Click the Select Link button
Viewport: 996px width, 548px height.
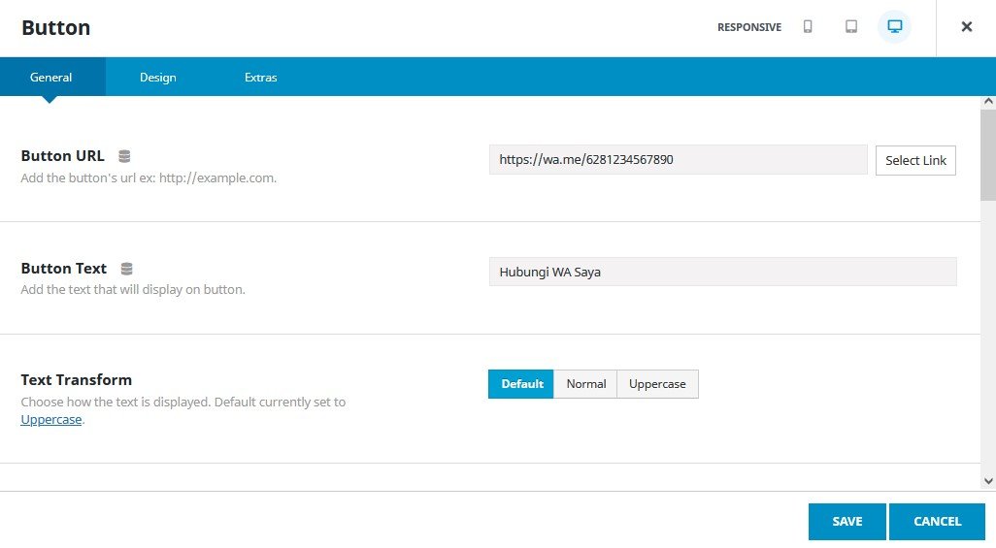click(914, 160)
